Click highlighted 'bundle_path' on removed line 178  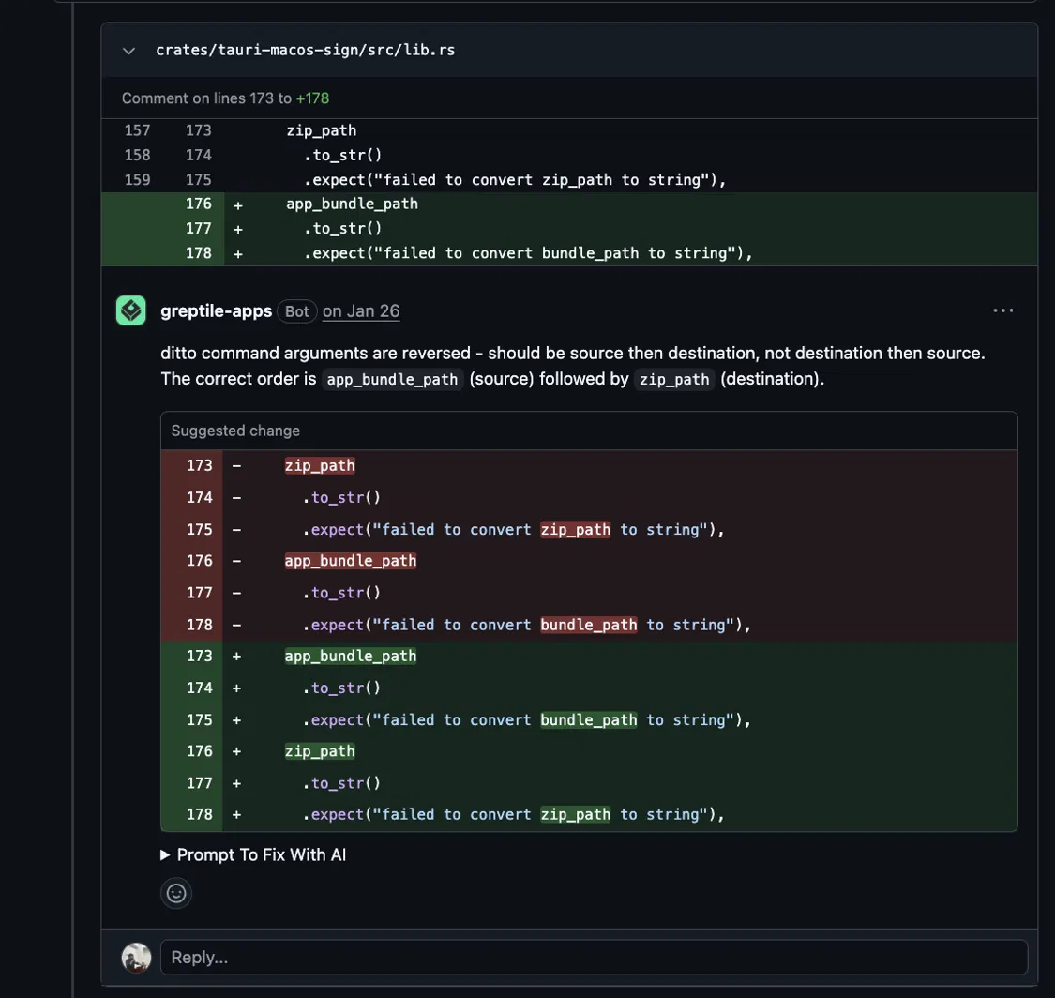click(x=589, y=625)
